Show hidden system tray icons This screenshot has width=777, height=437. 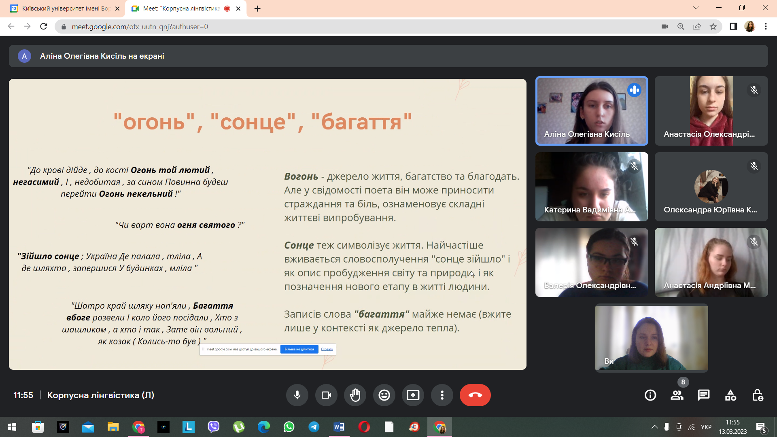click(x=654, y=427)
